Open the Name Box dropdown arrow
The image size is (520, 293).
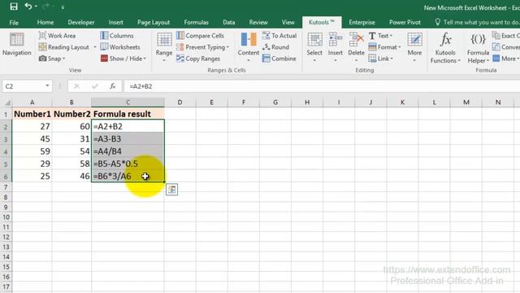(x=47, y=86)
